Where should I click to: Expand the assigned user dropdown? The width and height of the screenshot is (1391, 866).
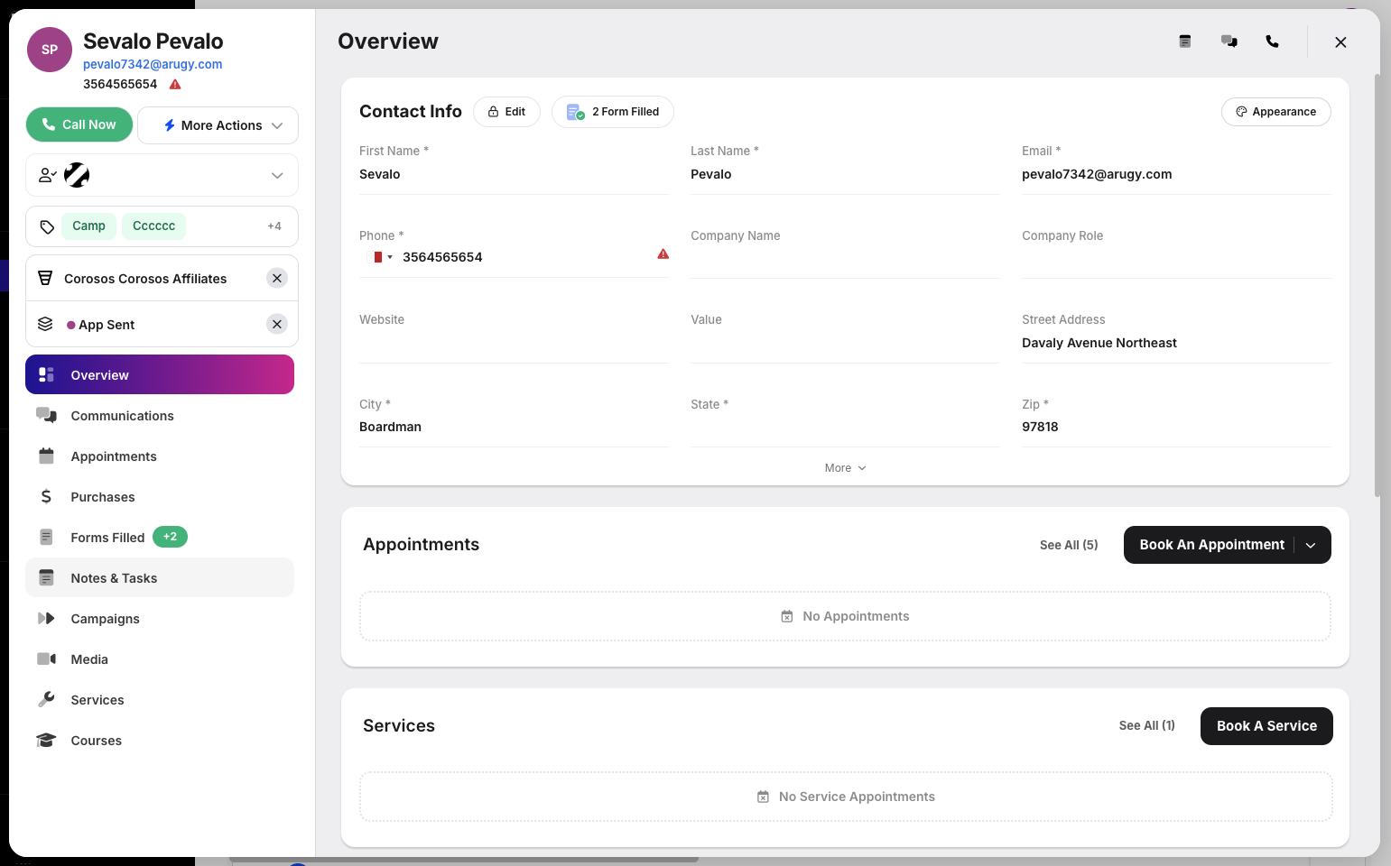[x=277, y=176]
